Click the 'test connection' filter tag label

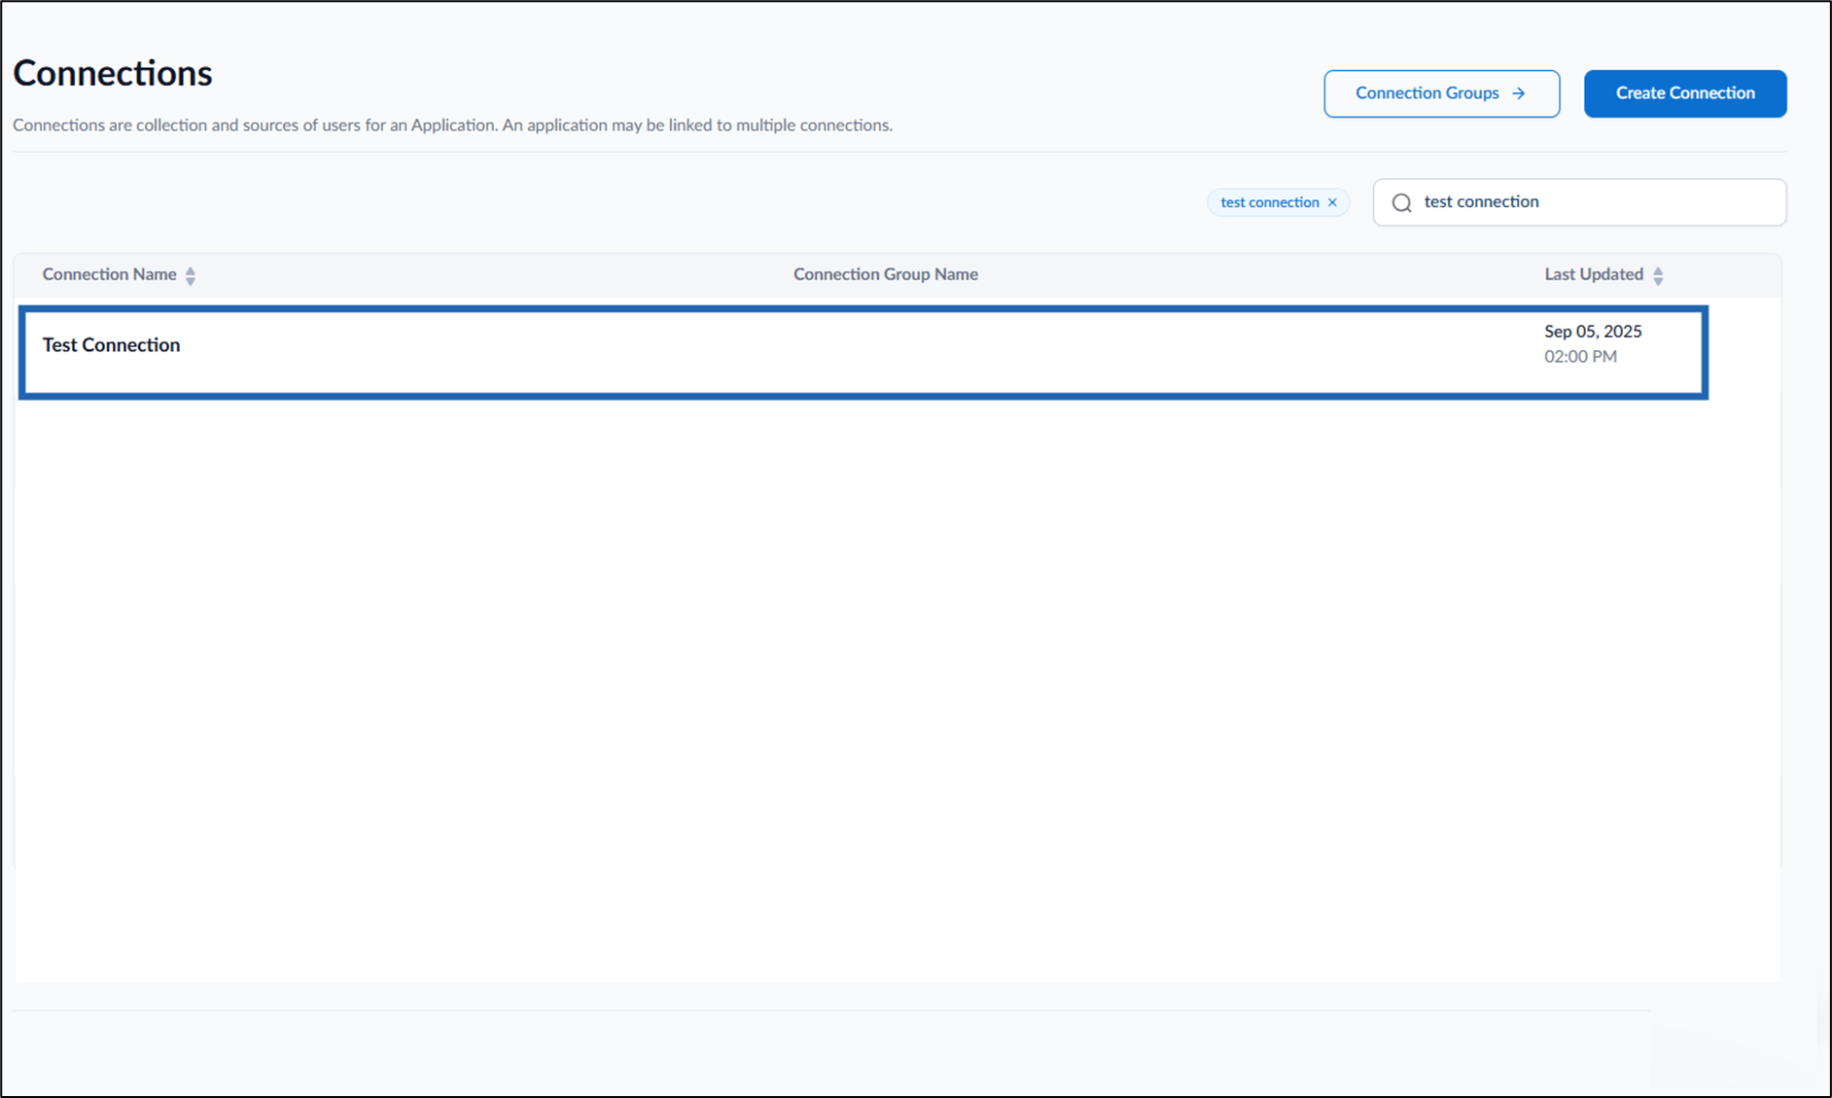[x=1269, y=202]
